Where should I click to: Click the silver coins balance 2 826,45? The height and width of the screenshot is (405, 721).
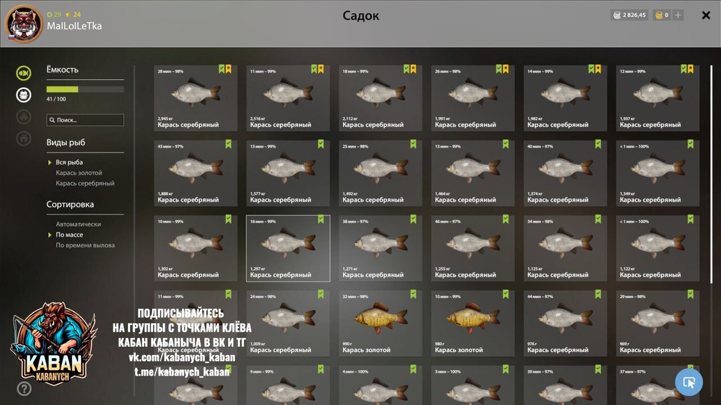pos(629,15)
